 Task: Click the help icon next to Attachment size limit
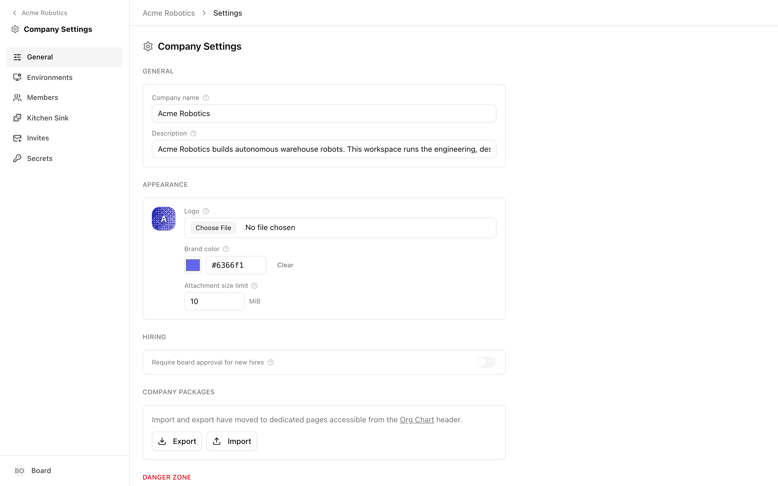[254, 286]
